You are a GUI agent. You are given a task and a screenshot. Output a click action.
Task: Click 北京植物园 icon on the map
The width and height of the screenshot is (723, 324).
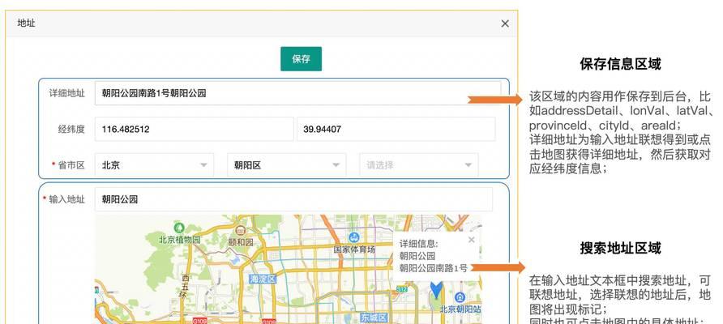pyautogui.click(x=179, y=228)
